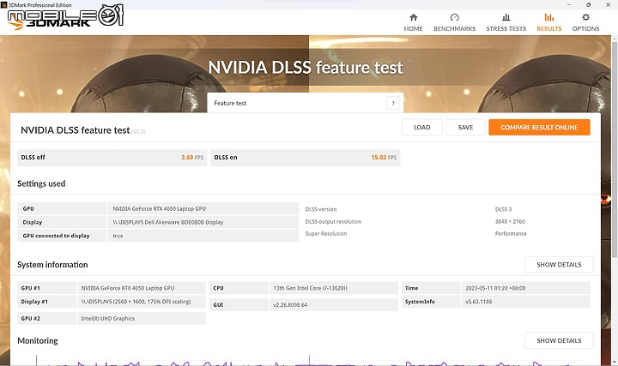Image resolution: width=618 pixels, height=366 pixels.
Task: Select the RESULTS tab label
Action: pyautogui.click(x=549, y=29)
